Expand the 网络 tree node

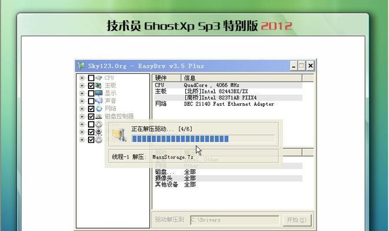coord(82,109)
